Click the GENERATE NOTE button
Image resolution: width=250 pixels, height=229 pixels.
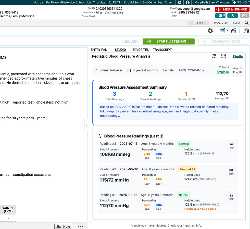point(223,42)
